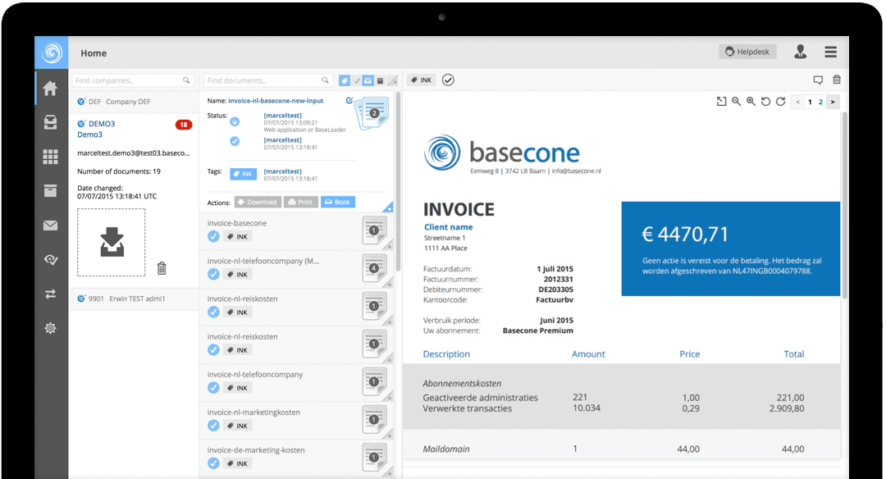This screenshot has width=886, height=479.
Task: Open the archive box icon in sidebar
Action: (51, 191)
